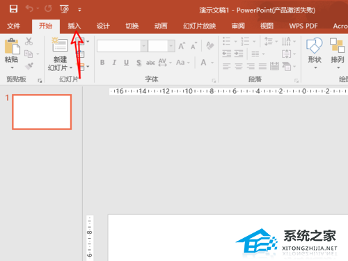The height and width of the screenshot is (261, 348).
Task: Open the 文件 tab
Action: (13, 26)
